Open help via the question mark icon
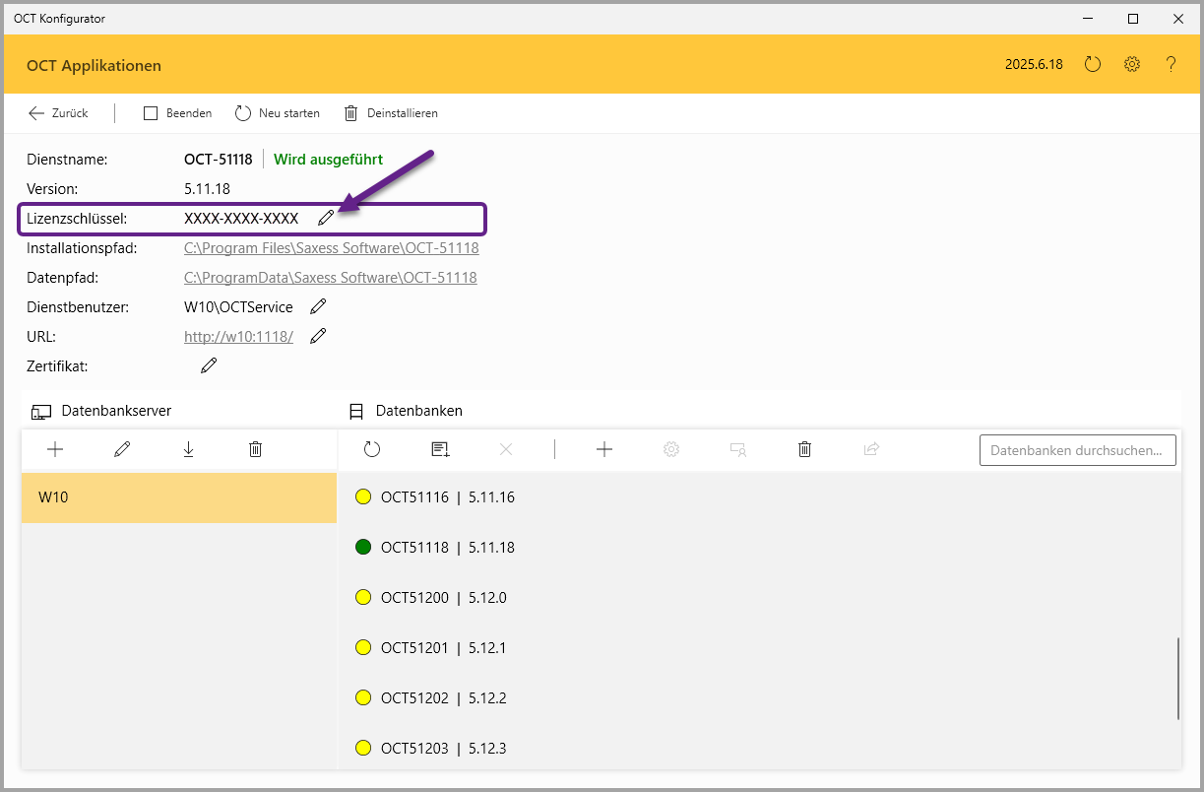This screenshot has height=792, width=1204. point(1171,64)
